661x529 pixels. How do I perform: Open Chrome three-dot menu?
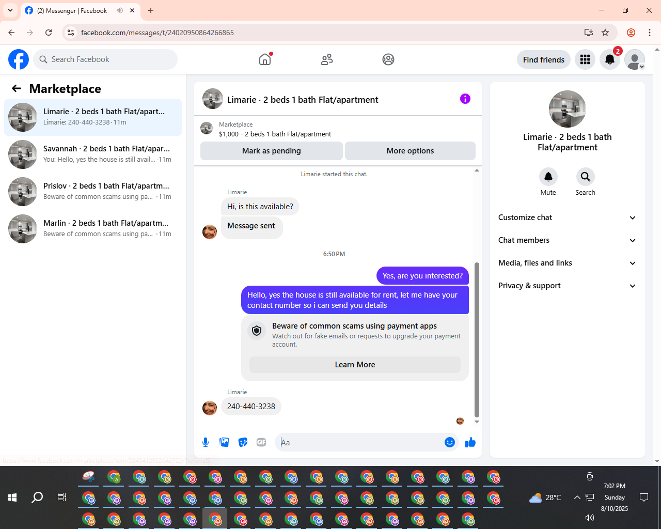click(x=650, y=33)
